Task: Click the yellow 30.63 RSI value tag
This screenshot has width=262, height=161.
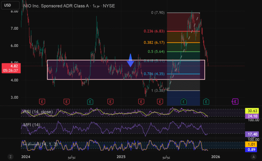Action: point(251,111)
